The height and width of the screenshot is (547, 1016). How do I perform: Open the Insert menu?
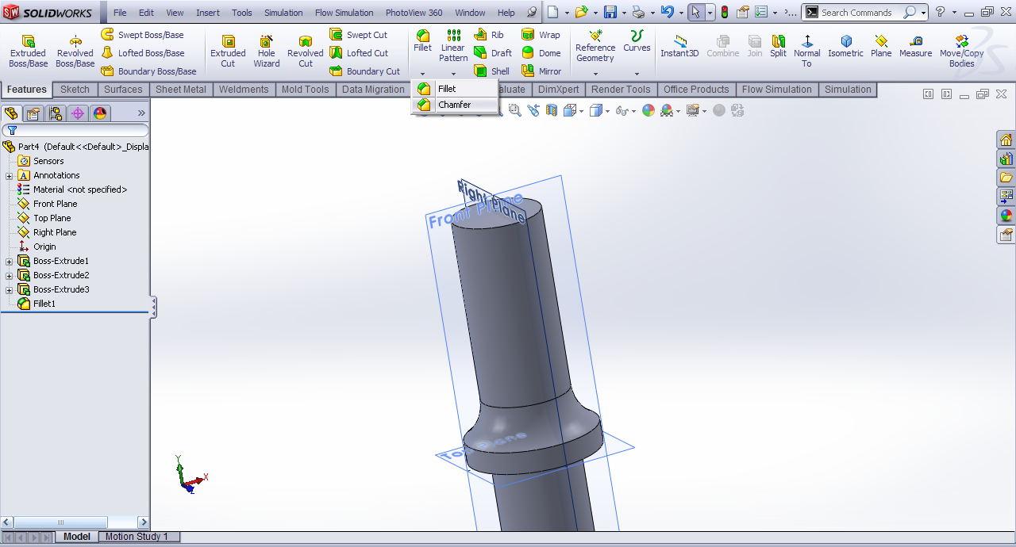(208, 13)
